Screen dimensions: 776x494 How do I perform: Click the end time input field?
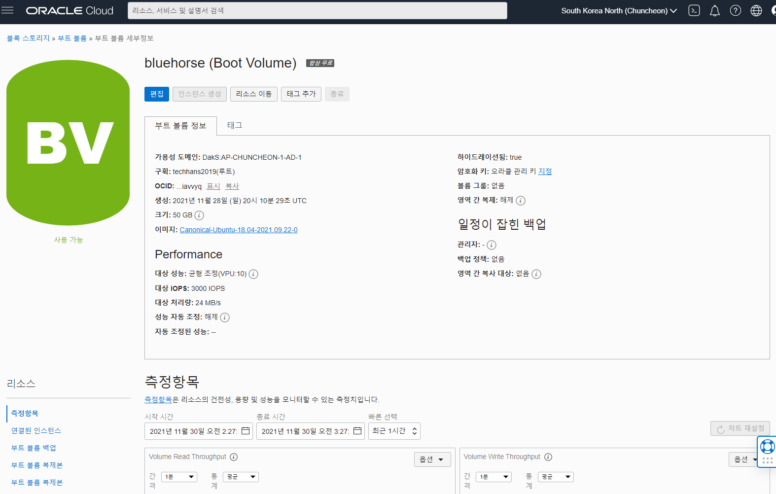click(x=311, y=431)
